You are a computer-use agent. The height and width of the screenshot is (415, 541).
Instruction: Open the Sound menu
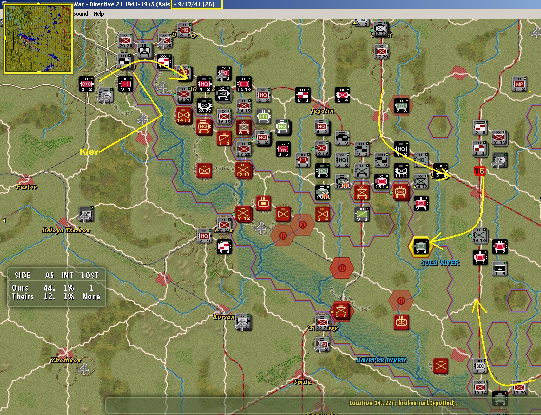(80, 14)
